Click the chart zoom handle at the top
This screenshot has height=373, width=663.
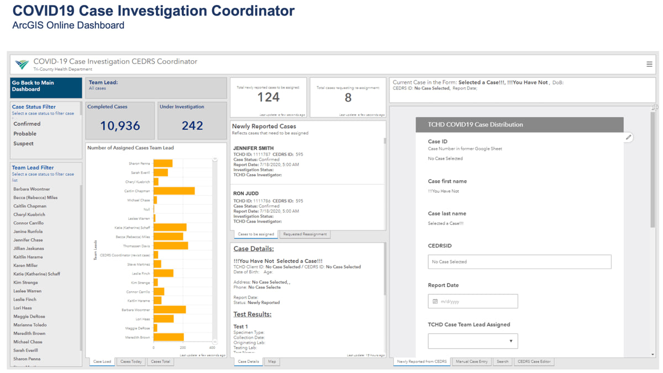pos(215,159)
